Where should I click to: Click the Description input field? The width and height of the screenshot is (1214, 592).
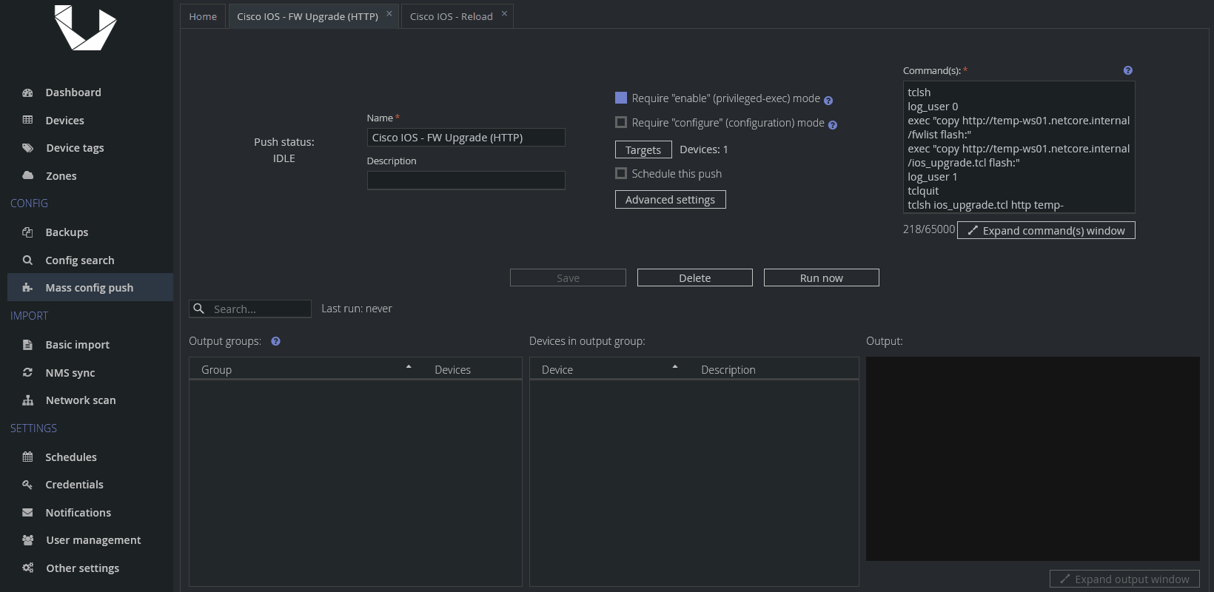[466, 181]
